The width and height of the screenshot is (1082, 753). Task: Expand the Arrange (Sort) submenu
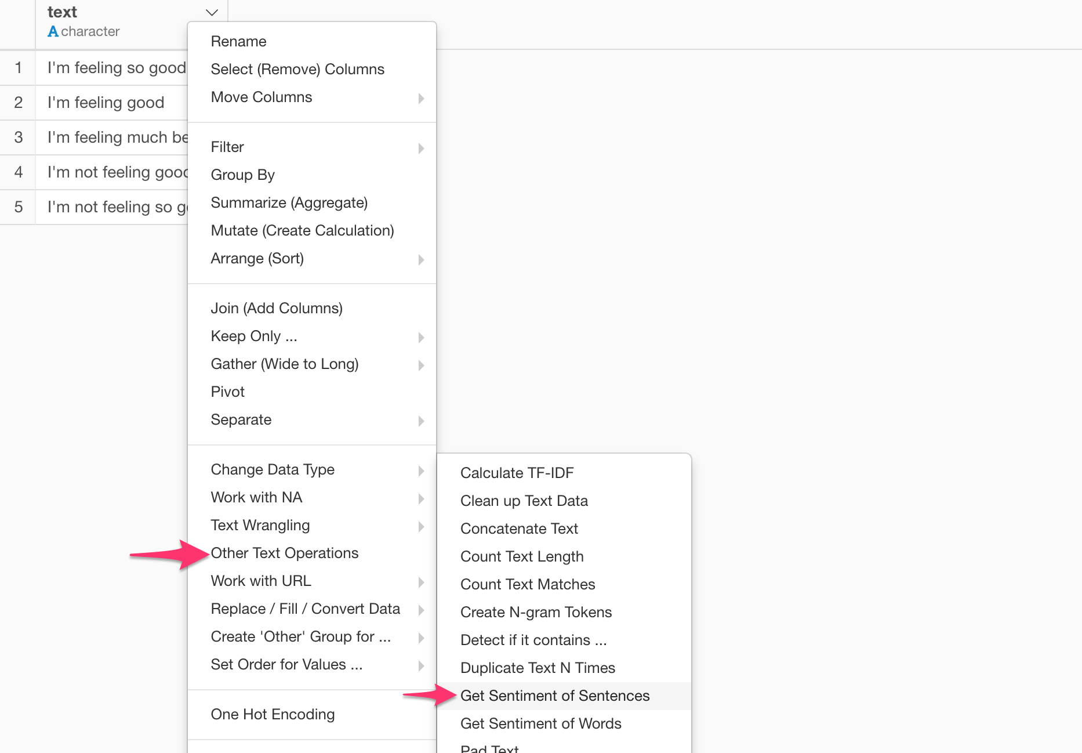pyautogui.click(x=257, y=258)
